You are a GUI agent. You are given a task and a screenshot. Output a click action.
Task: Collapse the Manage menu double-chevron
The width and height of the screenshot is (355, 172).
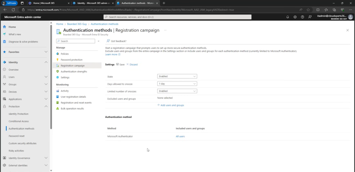pos(98,41)
